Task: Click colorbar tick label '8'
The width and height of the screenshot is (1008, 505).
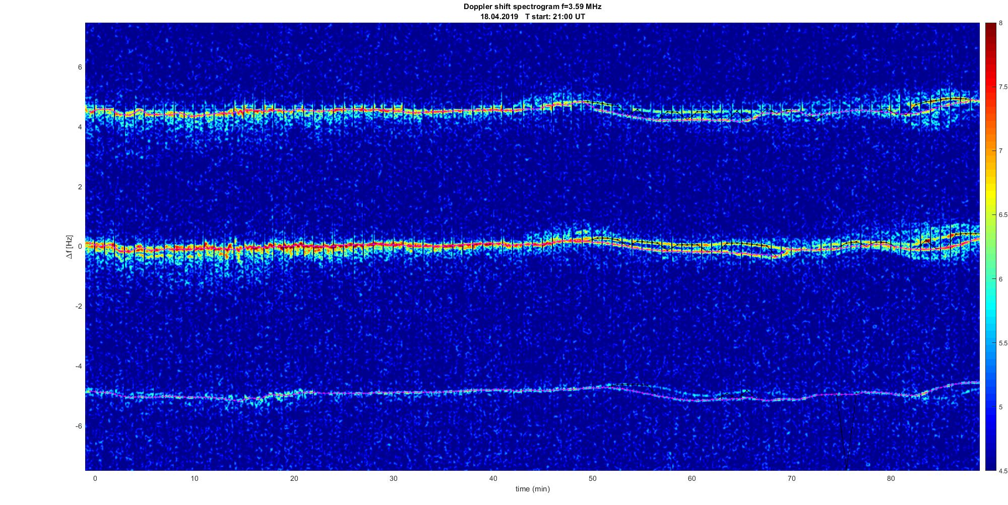Action: [1000, 23]
